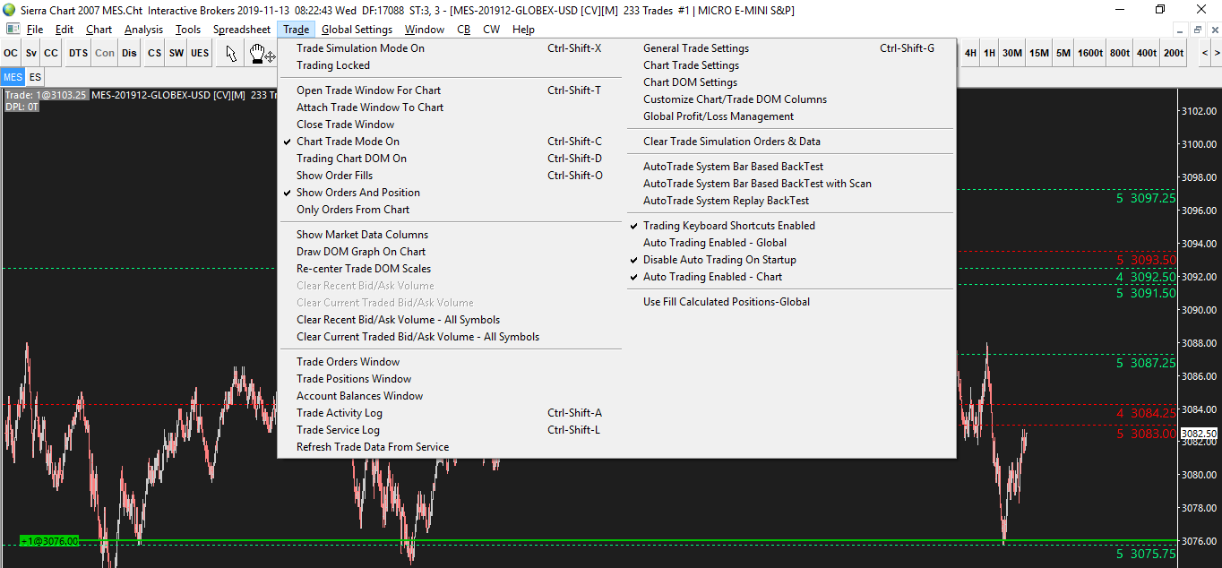Click the right arrow toolbar button
Viewport: 1222px width, 568px height.
1217,53
